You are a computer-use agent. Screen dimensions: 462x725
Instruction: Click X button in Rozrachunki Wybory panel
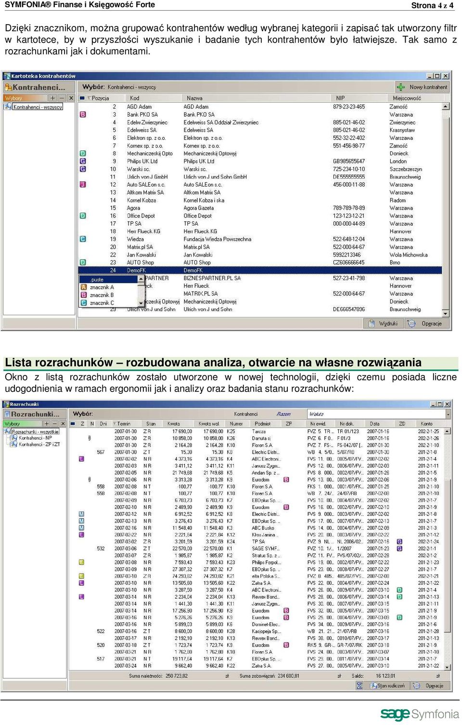click(x=62, y=424)
